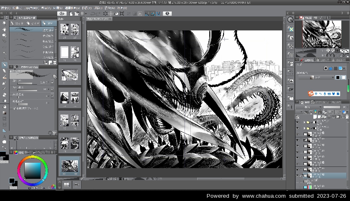Screen dimensions: 350x201
Task: Toggle visibility of the top folder layer
Action: tap(297, 122)
